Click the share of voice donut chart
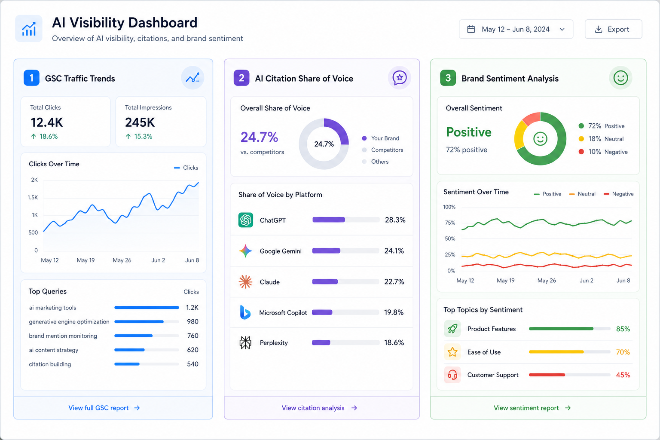Image resolution: width=660 pixels, height=440 pixels. pos(324,144)
